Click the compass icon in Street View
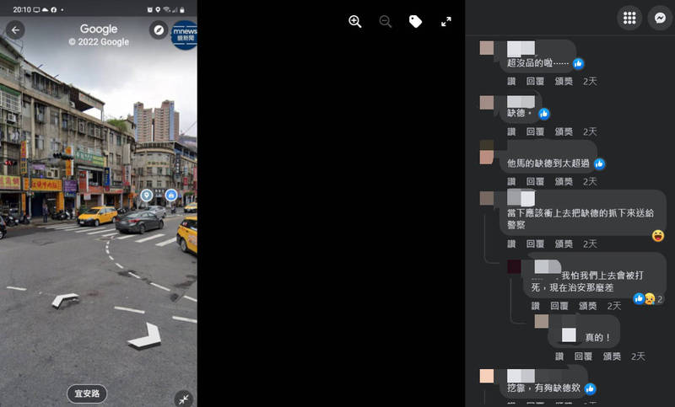 (x=159, y=30)
